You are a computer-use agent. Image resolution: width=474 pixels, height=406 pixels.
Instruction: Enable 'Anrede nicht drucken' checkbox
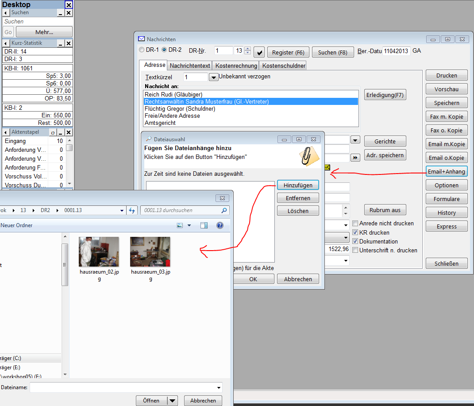pos(355,224)
